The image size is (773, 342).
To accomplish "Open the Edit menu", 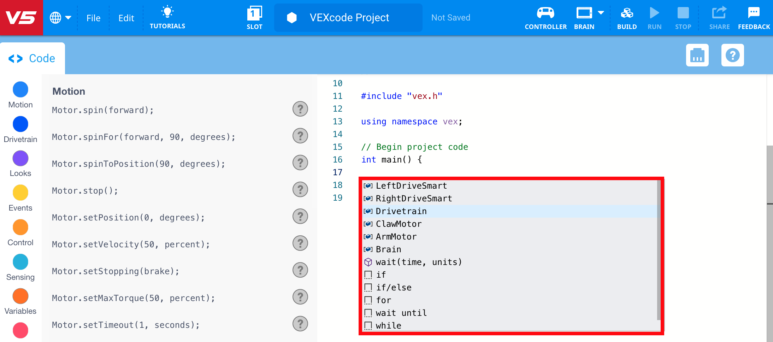I will [x=126, y=18].
